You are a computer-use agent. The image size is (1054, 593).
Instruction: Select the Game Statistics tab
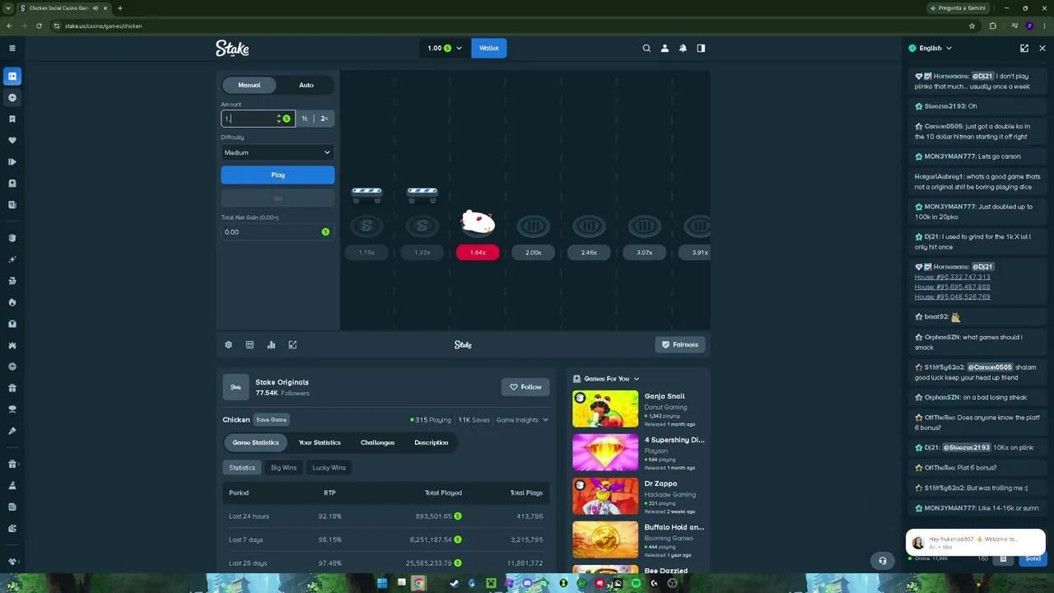point(255,442)
